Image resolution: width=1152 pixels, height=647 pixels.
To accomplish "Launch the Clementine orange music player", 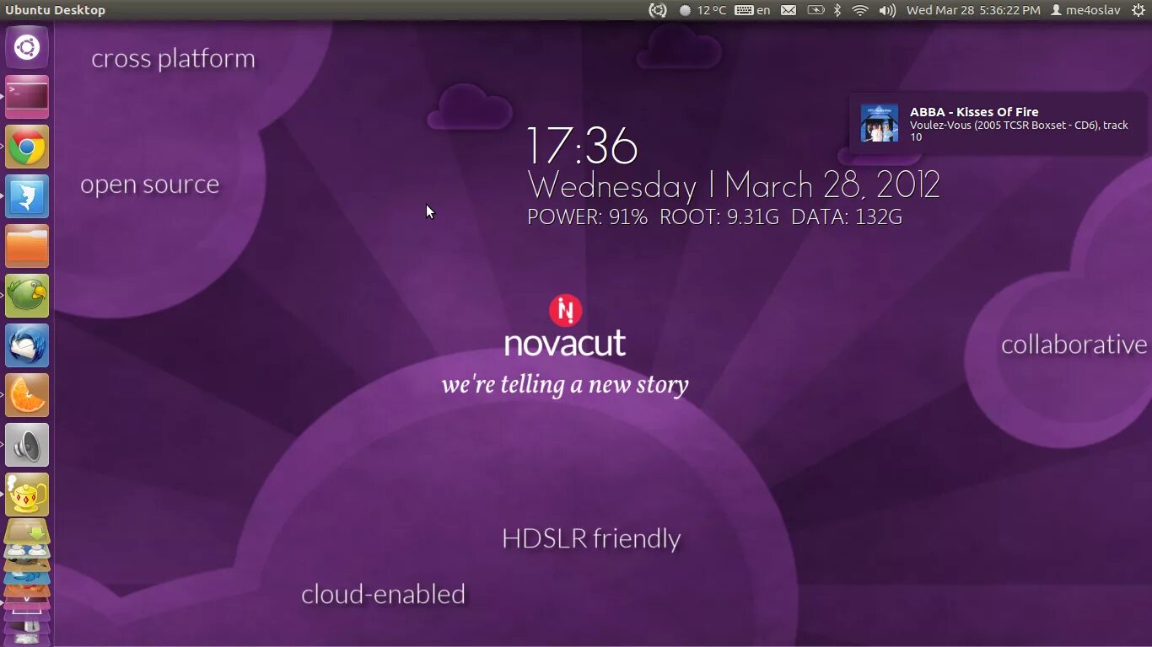I will click(x=27, y=395).
